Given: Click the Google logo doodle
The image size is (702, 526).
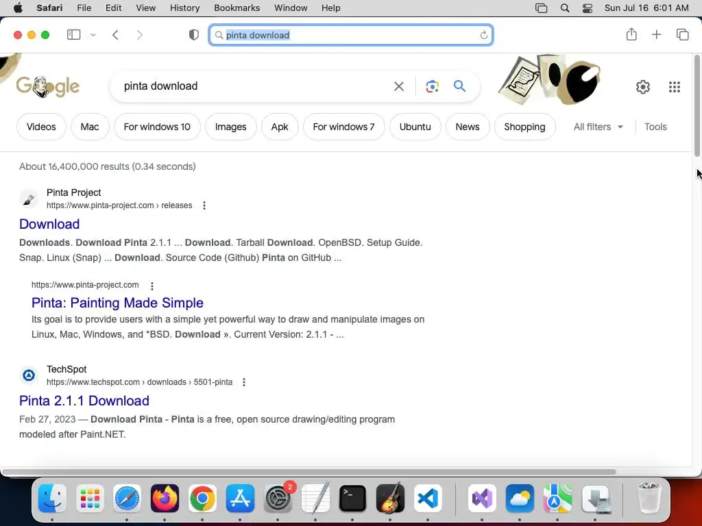Looking at the screenshot, I should click(x=47, y=86).
